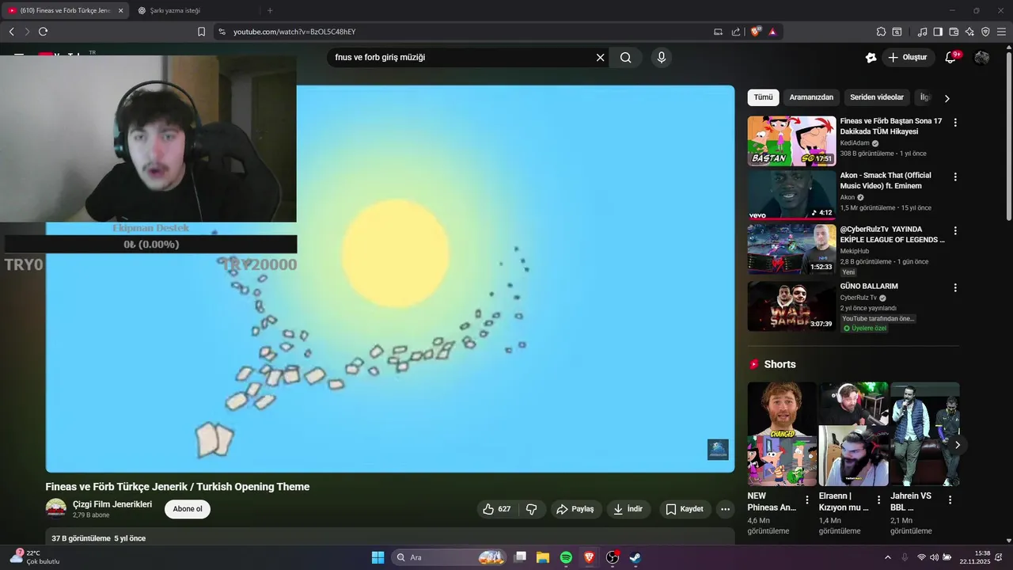Open options for Fineas ve Förb 17 Dakikada video

point(955,123)
